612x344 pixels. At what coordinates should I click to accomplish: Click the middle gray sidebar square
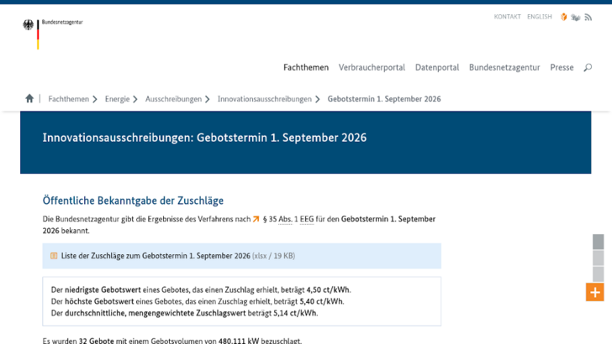click(x=598, y=258)
